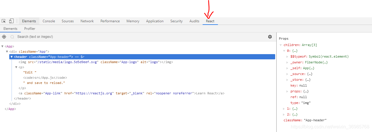Image resolution: width=372 pixels, height=132 pixels.
Task: Expand the _owner FiberNode property
Action: [287, 63]
